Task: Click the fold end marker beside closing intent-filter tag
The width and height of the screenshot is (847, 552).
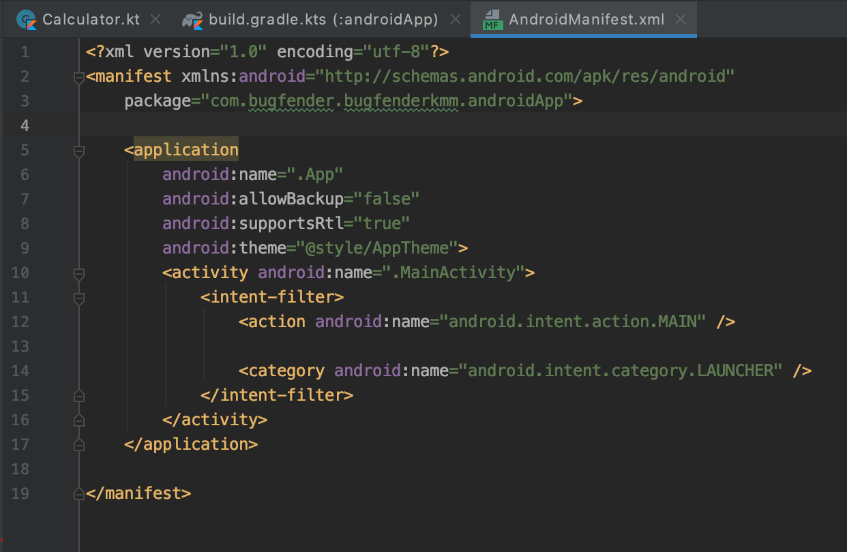Action: (x=78, y=395)
